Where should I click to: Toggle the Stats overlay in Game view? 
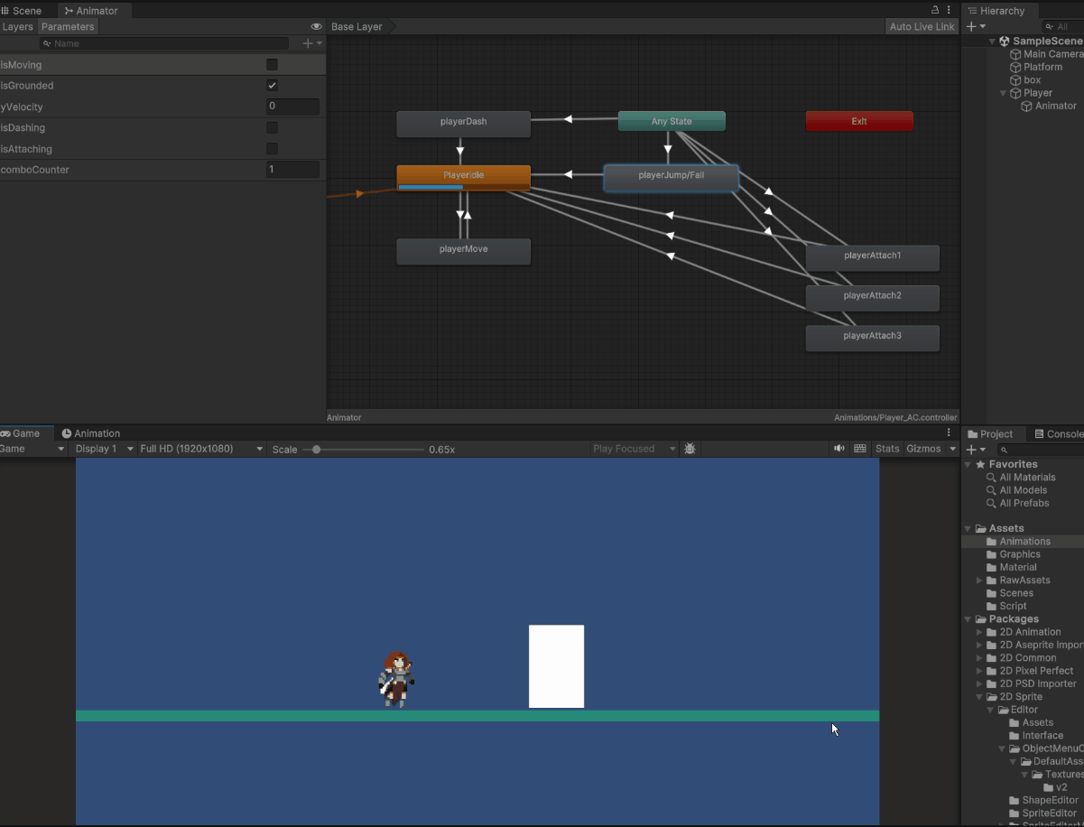pyautogui.click(x=886, y=448)
